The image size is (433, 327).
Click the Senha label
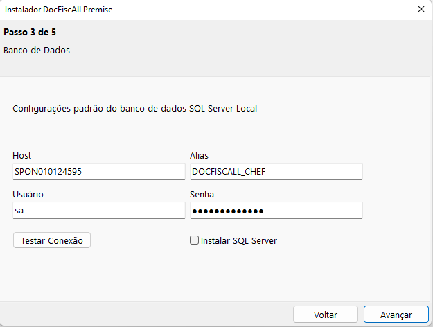202,195
